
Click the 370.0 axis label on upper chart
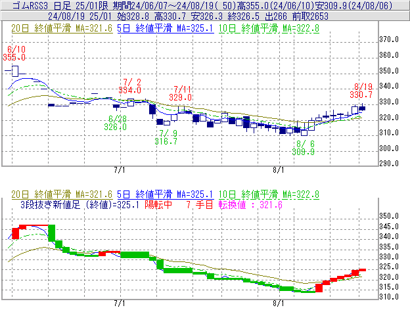(x=389, y=39)
